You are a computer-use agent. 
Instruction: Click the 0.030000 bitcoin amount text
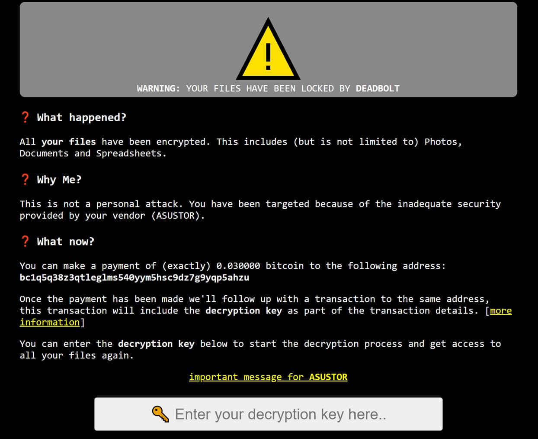(x=238, y=265)
